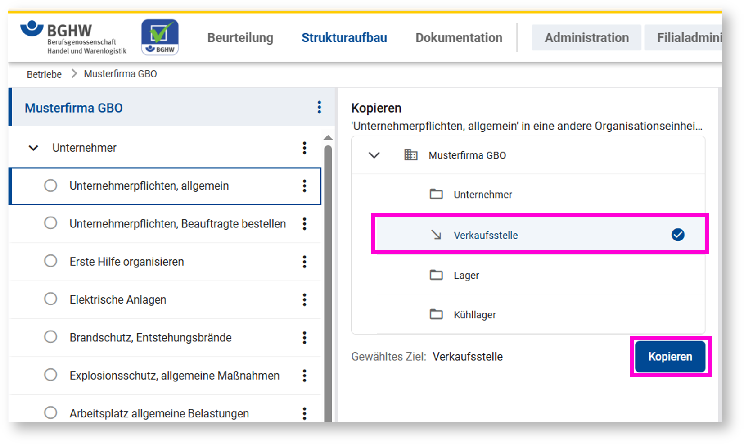The width and height of the screenshot is (744, 444).
Task: Open options menu for Erste Hilfe organisieren
Action: (304, 262)
